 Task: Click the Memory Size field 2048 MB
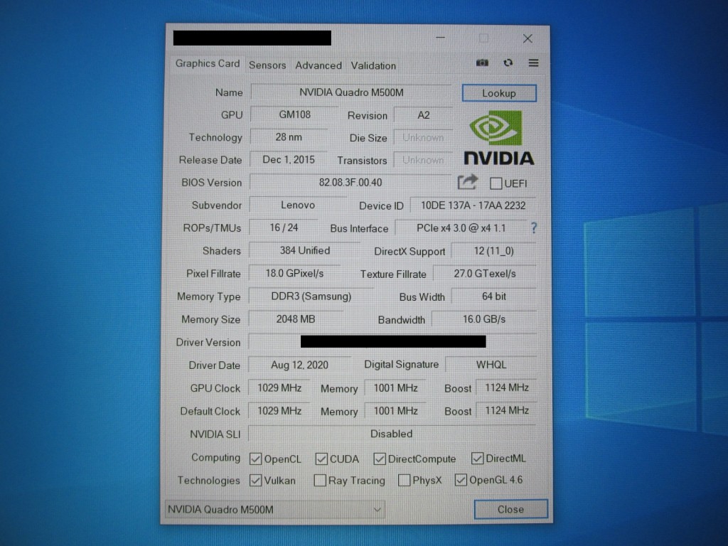296,319
